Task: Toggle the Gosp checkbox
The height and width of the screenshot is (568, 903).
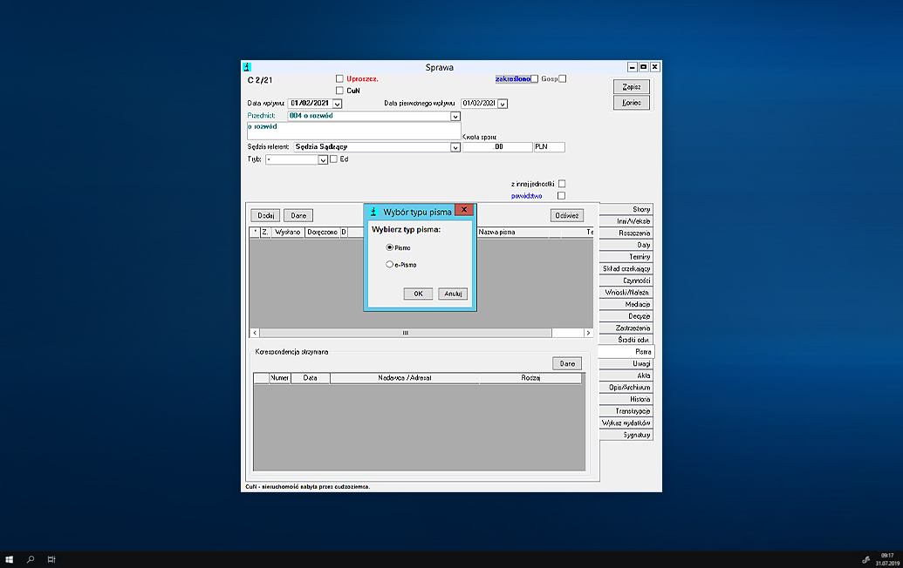Action: (563, 78)
